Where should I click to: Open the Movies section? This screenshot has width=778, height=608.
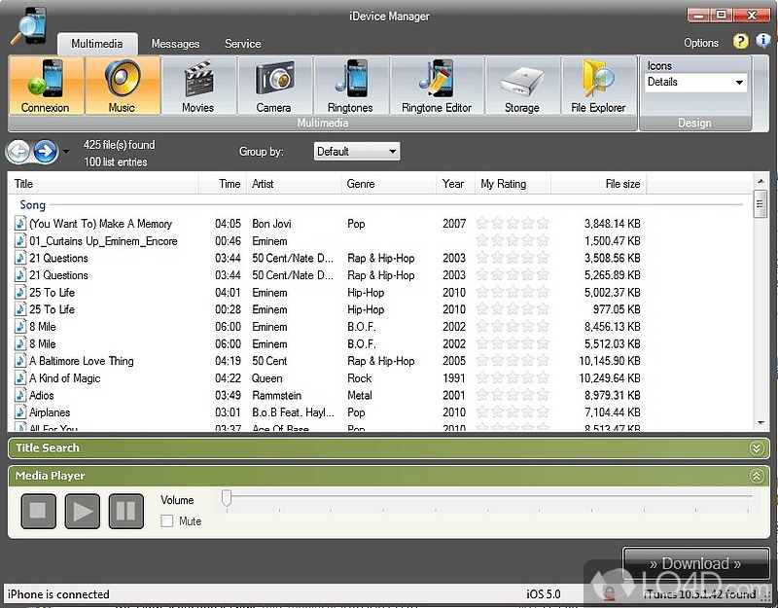[x=198, y=86]
